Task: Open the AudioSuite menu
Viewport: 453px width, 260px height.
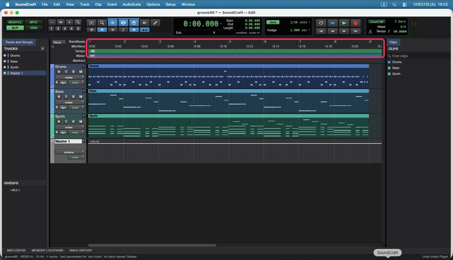Action: pyautogui.click(x=132, y=5)
